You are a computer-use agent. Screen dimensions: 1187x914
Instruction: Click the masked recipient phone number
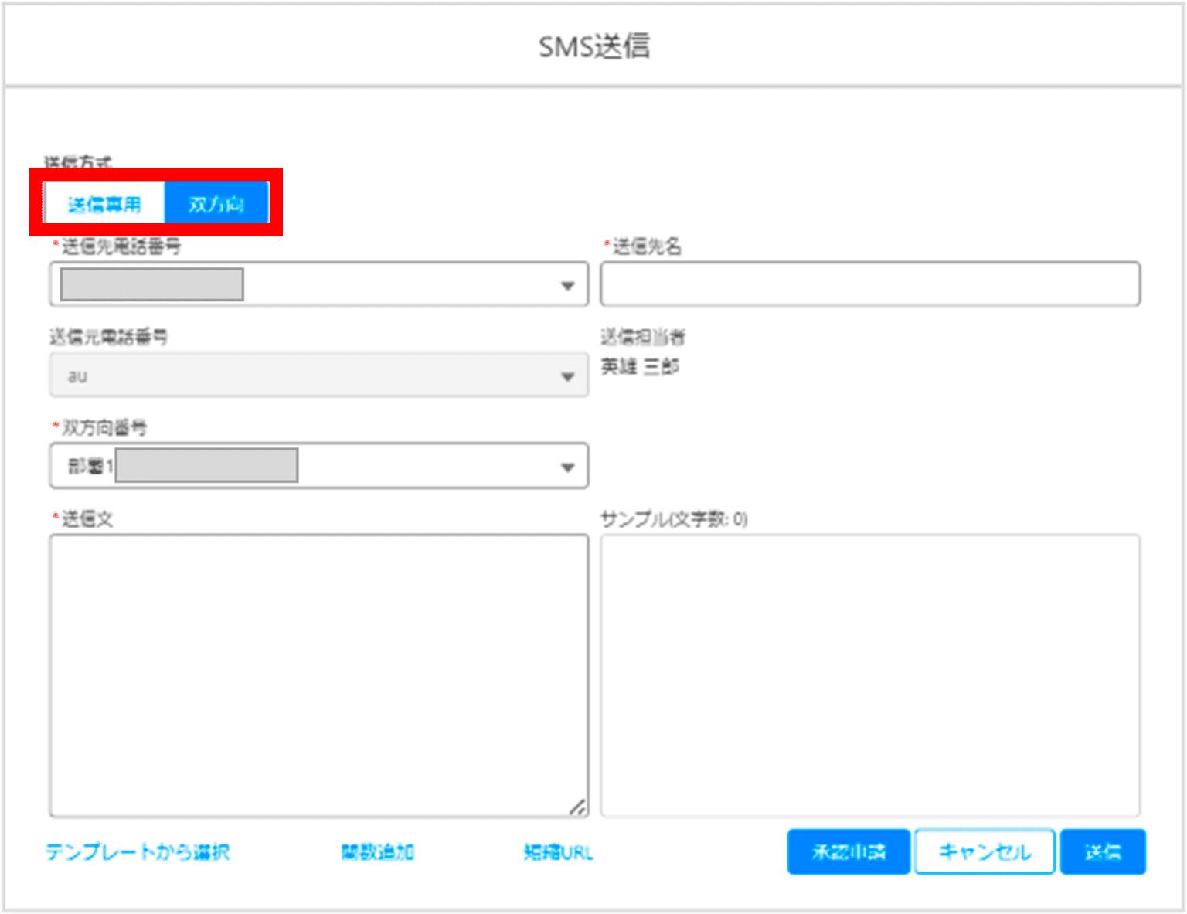point(151,284)
